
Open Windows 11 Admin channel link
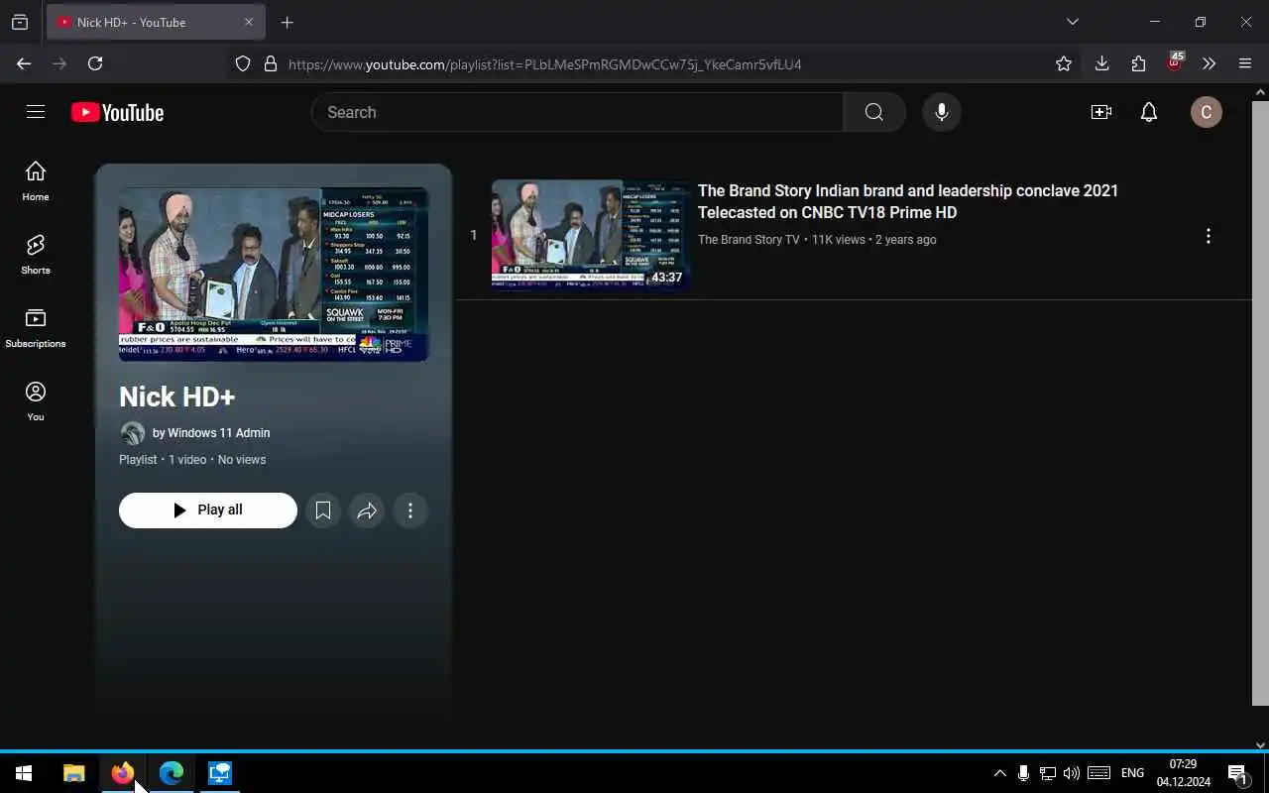point(218,433)
